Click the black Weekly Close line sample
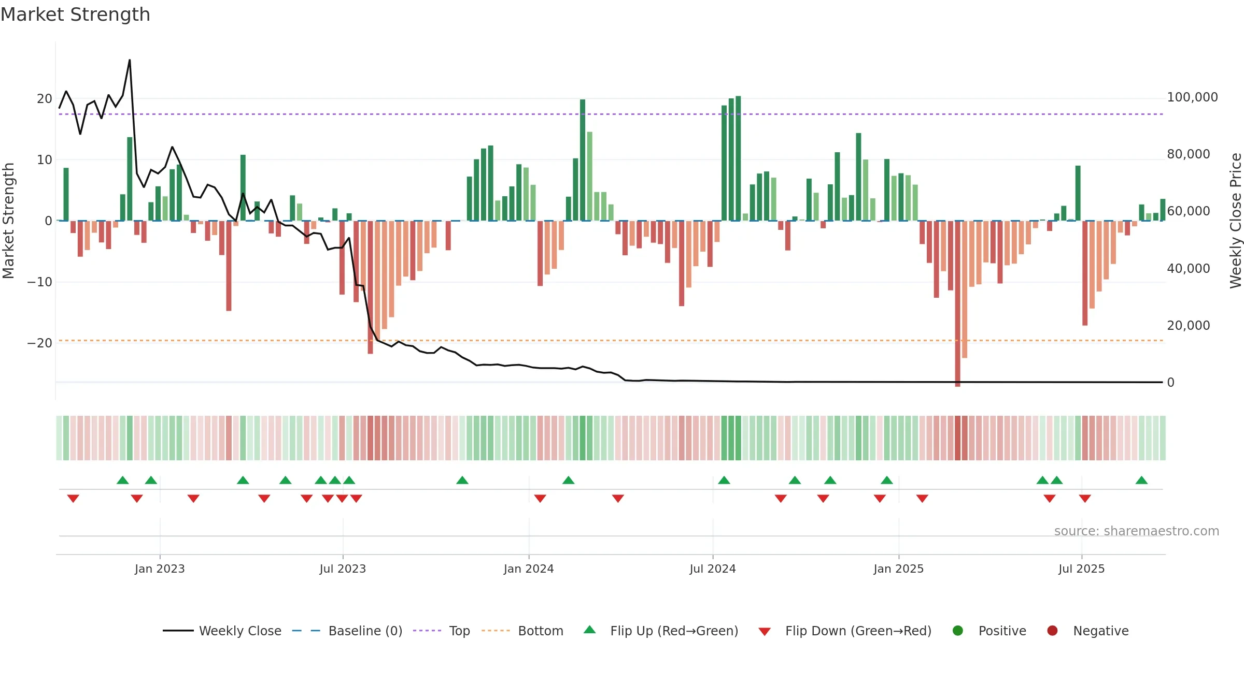The image size is (1244, 699). 178,631
